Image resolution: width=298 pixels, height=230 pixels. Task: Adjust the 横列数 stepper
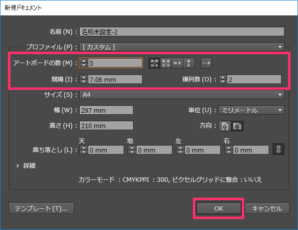tap(223, 79)
